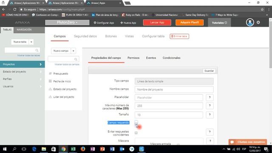Viewport: 272px width, 153px height.
Task: Click the Lanzar App button
Action: click(157, 23)
